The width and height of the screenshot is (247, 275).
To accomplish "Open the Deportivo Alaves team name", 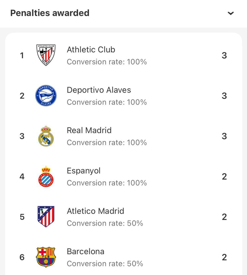I will [x=99, y=90].
